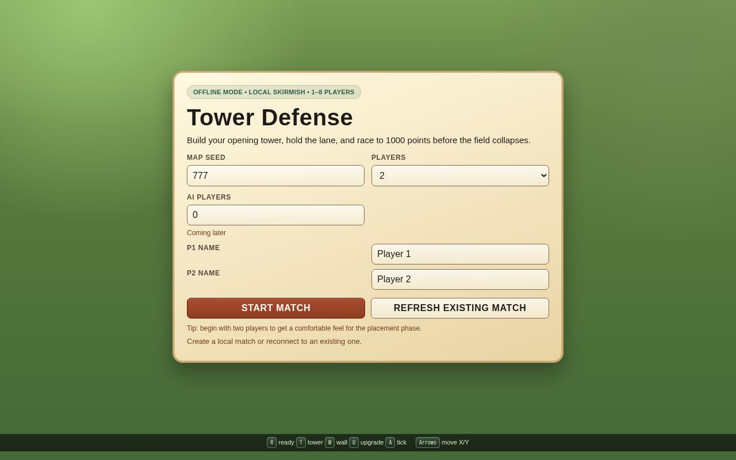The width and height of the screenshot is (736, 460).
Task: Click the 'Build your opening tower' description
Action: pyautogui.click(x=359, y=140)
